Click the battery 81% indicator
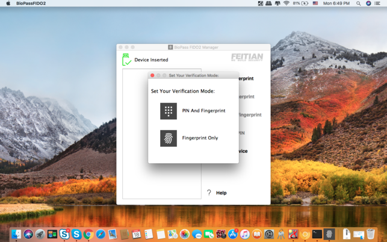Image resolution: width=387 pixels, height=242 pixels. (x=300, y=3)
